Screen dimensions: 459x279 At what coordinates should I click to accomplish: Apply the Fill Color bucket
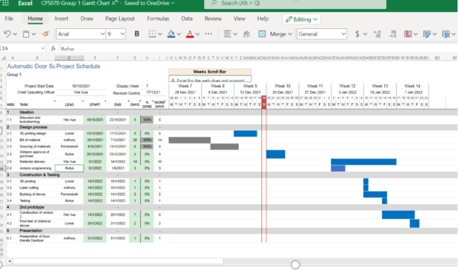click(x=171, y=34)
